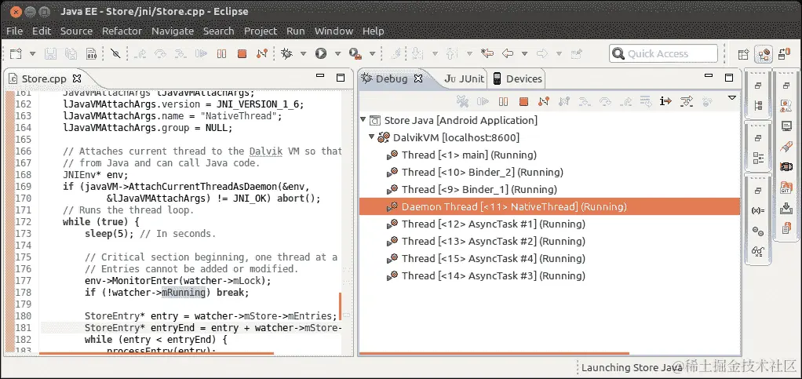Open the File menu
The image size is (802, 379).
pos(14,31)
